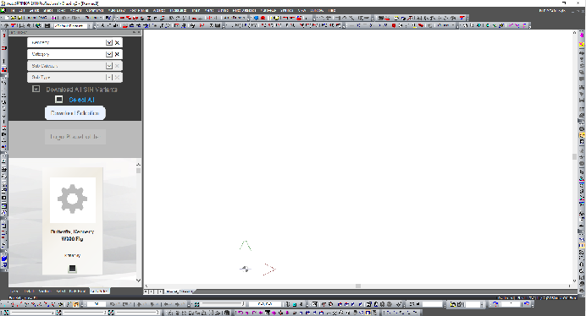
Task: Click the third slider in the lowest toolbar row
Action: [x=137, y=313]
